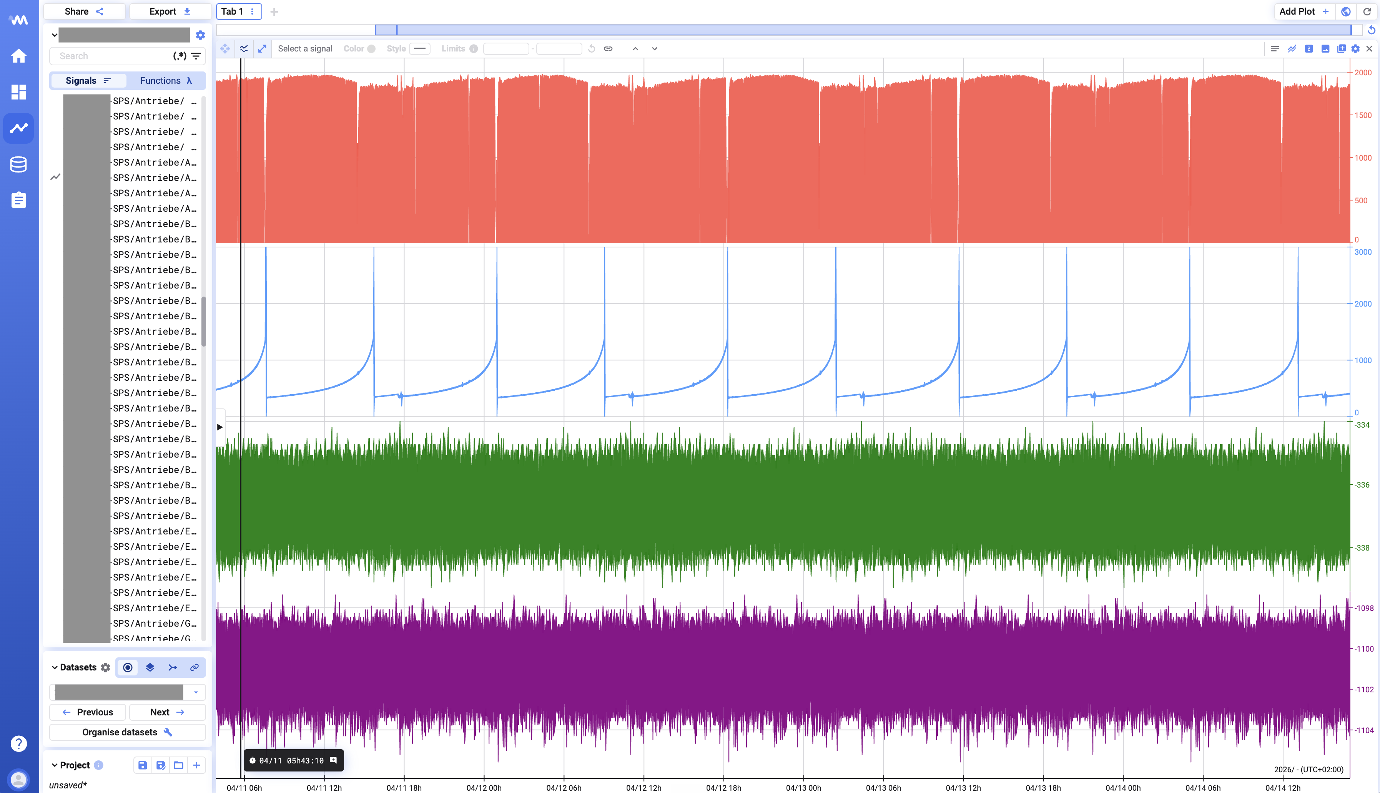
Task: Toggle the diagonal zoom arrow tool
Action: click(x=262, y=48)
